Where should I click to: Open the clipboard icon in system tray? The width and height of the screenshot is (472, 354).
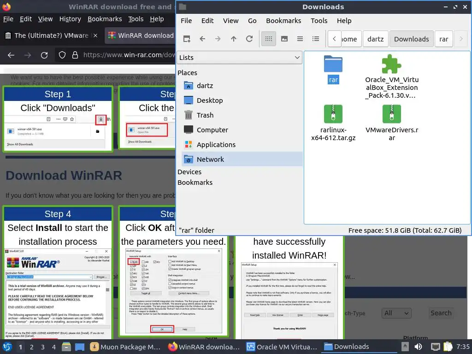pos(448,347)
